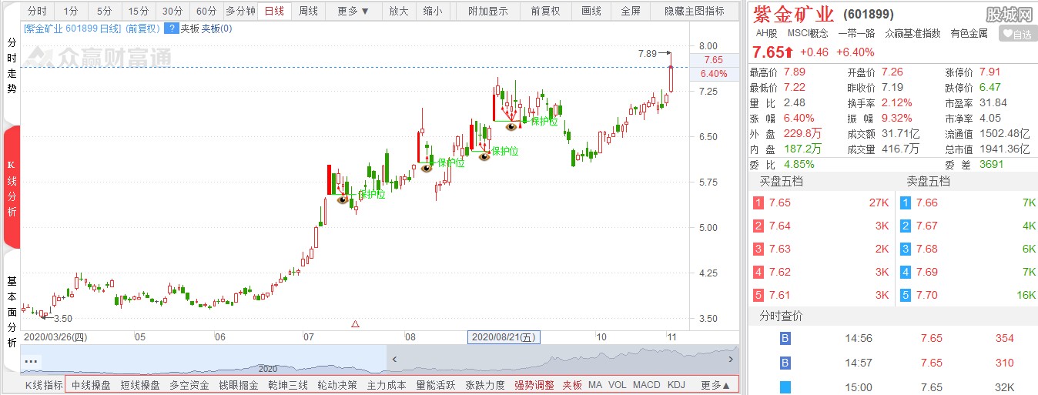Select the 涨跌力度 indicator
Screen dimensions: 1038x395
pos(485,385)
